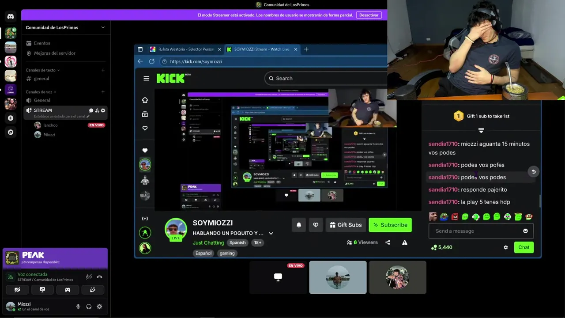This screenshot has height=318, width=565.
Task: Open Kick Browse icon in sidebar
Action: (x=145, y=114)
